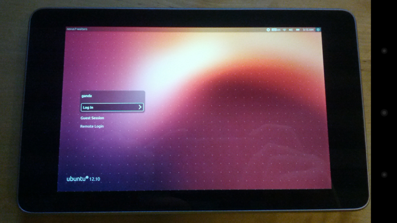Select the ganda user account
The width and height of the screenshot is (397, 223).
pyautogui.click(x=87, y=95)
